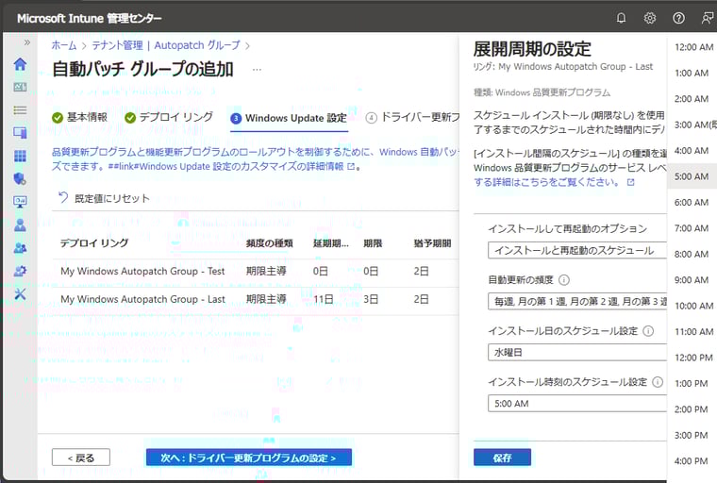This screenshot has width=717, height=483.
Task: Choose 7:00 AM from time list
Action: [692, 228]
